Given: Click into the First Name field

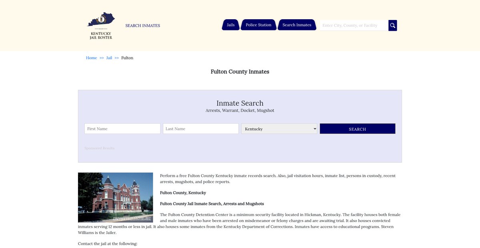Looking at the screenshot, I should click(122, 129).
